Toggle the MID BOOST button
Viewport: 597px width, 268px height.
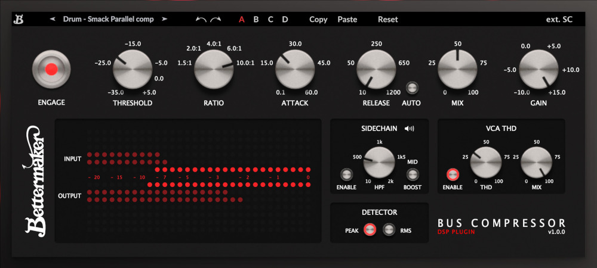pyautogui.click(x=413, y=174)
